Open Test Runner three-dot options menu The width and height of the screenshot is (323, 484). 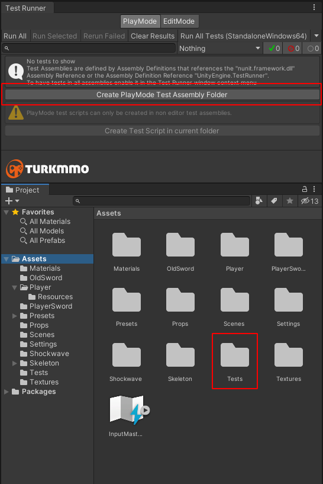click(x=314, y=8)
